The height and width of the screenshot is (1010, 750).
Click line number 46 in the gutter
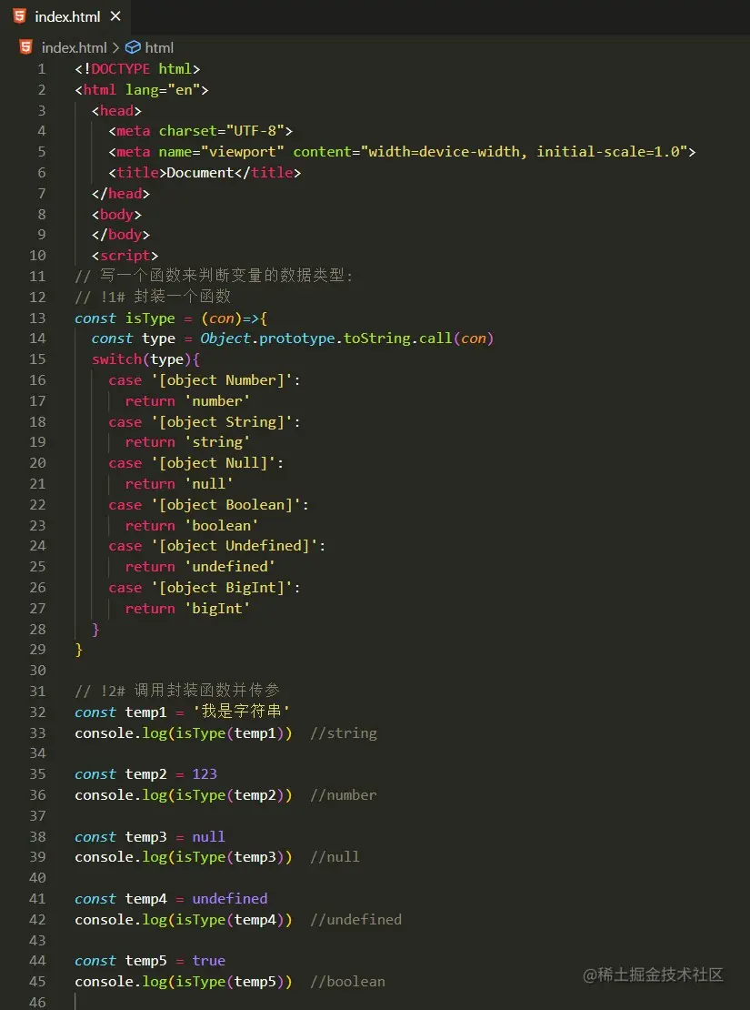click(x=38, y=1002)
